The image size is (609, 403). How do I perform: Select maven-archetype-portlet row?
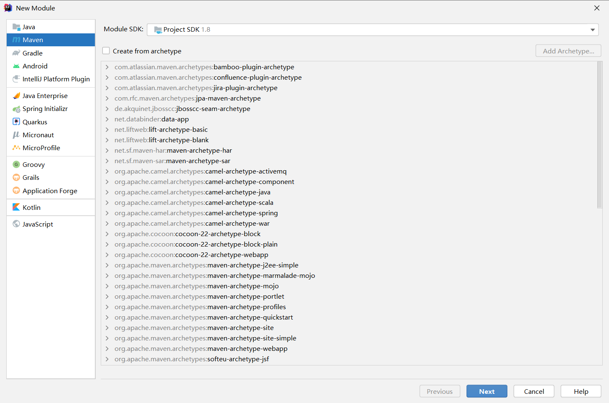point(349,297)
